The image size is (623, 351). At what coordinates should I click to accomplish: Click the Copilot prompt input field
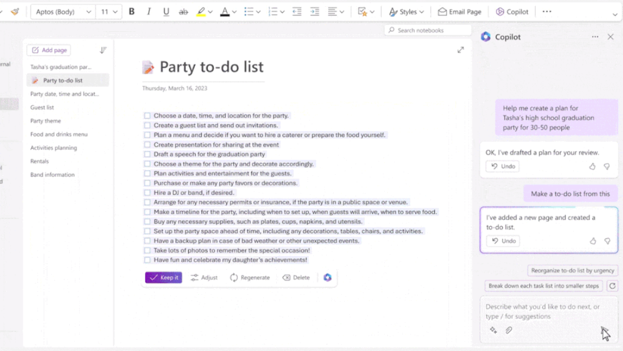[542, 311]
